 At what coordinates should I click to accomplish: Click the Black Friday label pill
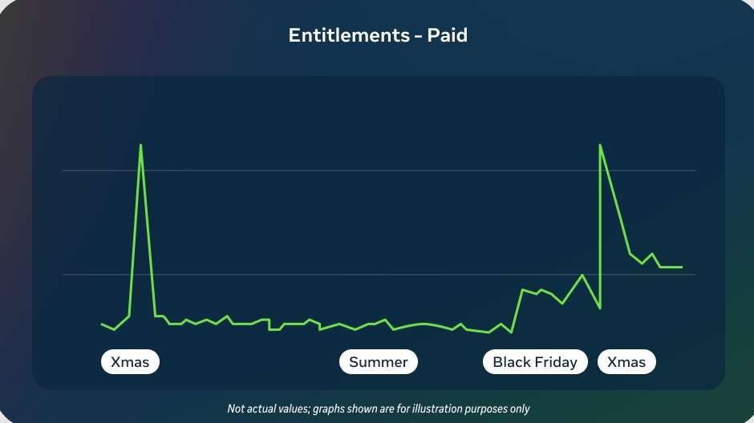[x=535, y=362]
